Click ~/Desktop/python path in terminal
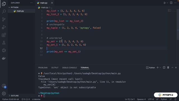 pyautogui.click(x=49, y=93)
